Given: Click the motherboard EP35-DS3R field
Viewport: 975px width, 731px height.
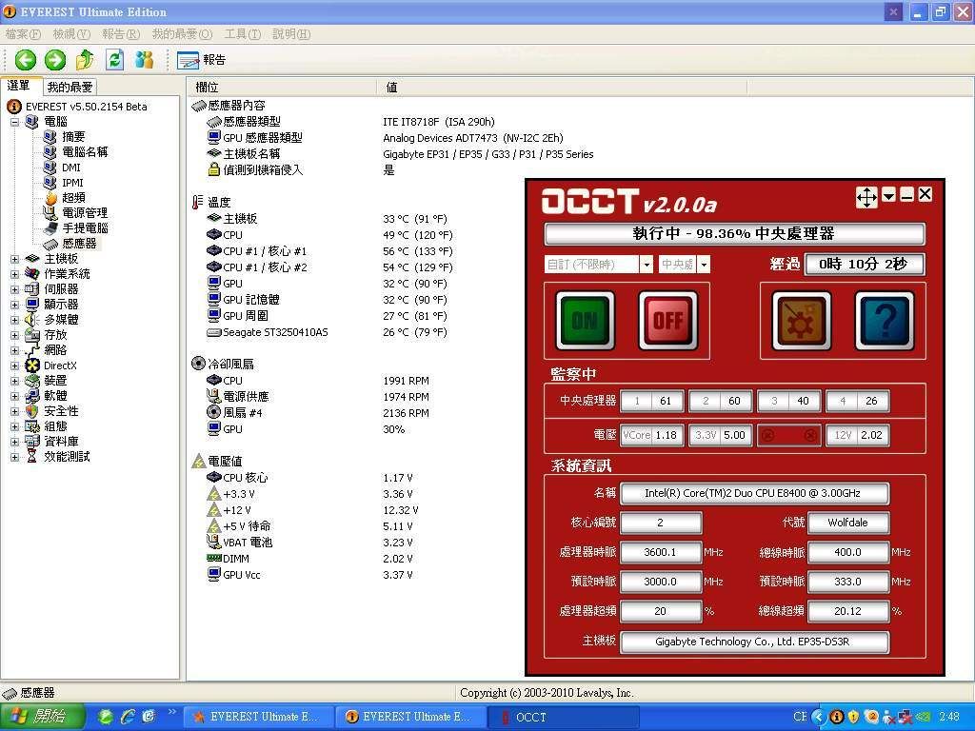Looking at the screenshot, I should [x=754, y=642].
